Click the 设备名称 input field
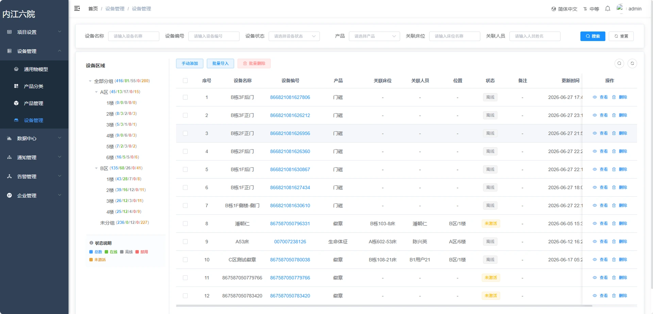This screenshot has width=653, height=314. [x=134, y=36]
